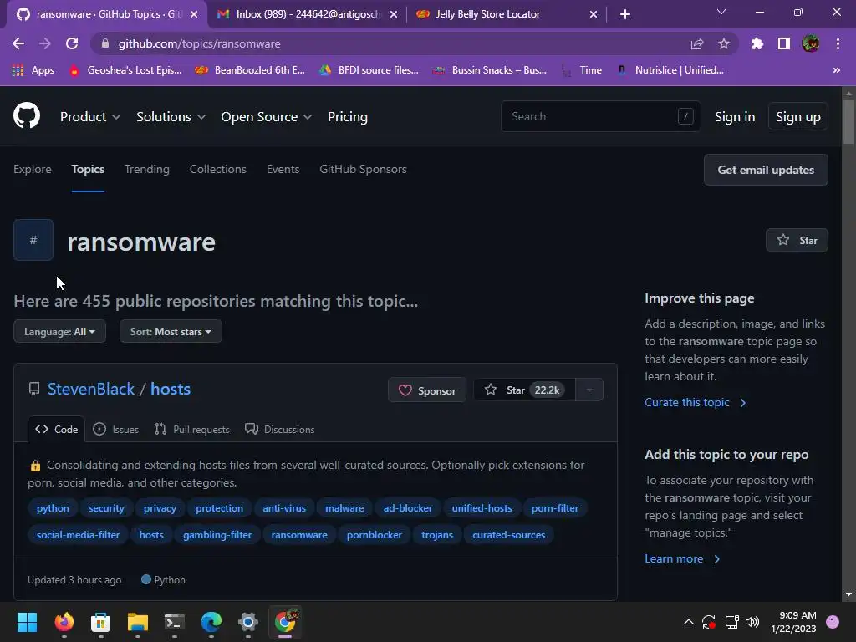Click the page vertical scrollbar thumb

[x=848, y=123]
